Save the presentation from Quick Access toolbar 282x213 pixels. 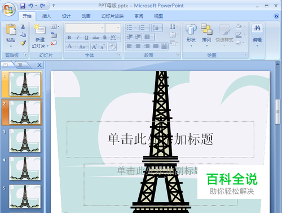coord(23,6)
